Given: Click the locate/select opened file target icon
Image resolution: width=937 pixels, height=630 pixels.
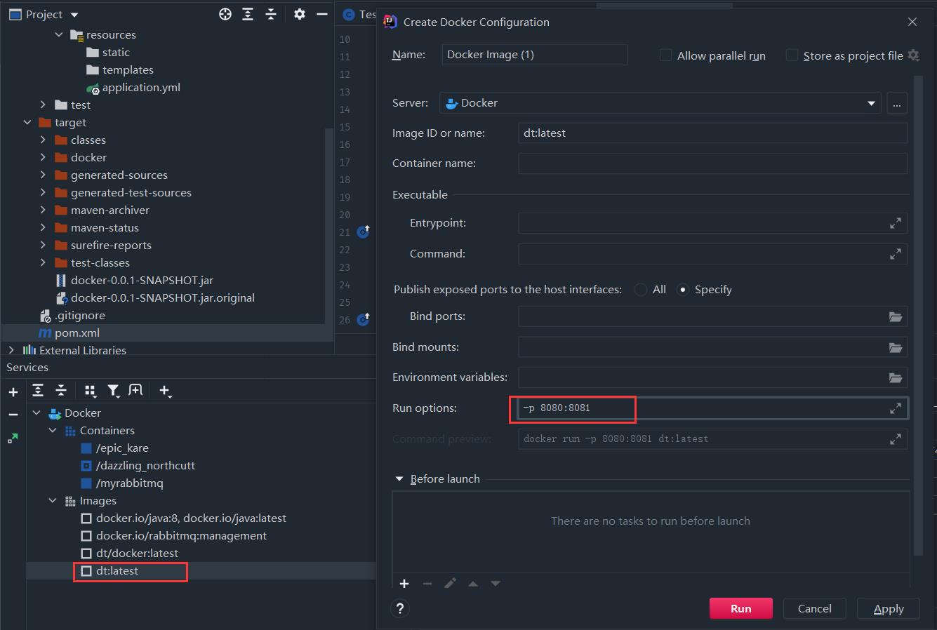Looking at the screenshot, I should click(x=225, y=14).
